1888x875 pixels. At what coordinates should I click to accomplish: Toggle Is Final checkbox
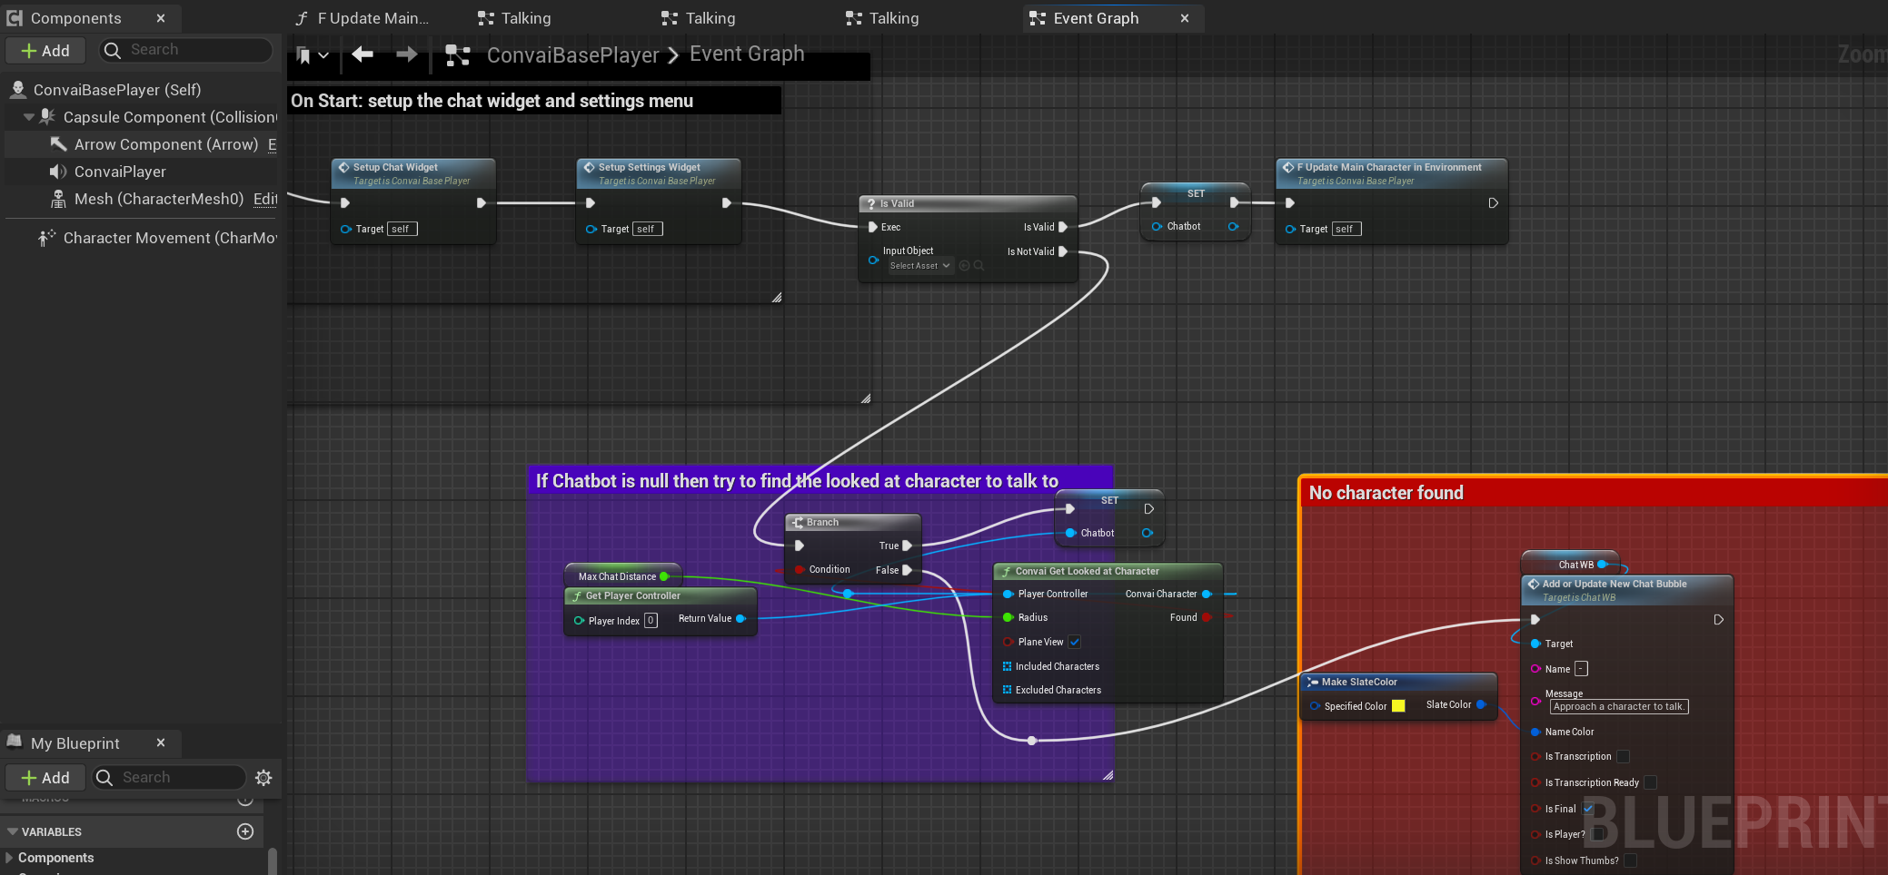1588,809
